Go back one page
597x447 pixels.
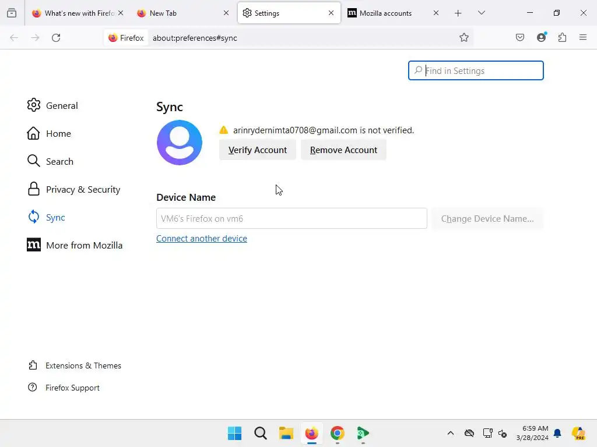pyautogui.click(x=14, y=38)
